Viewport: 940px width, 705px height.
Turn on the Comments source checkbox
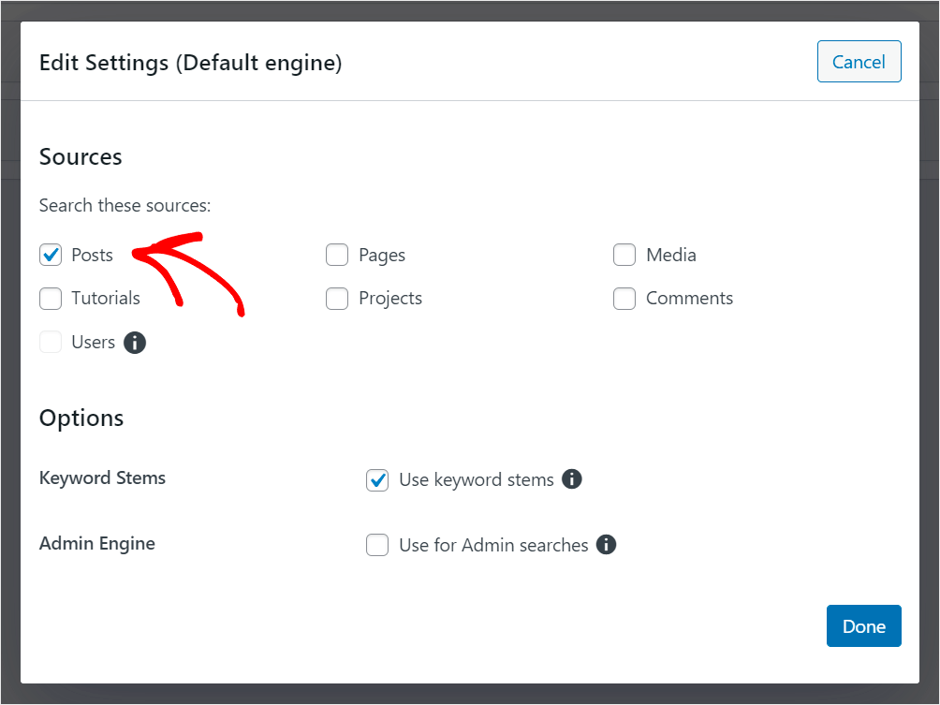point(624,299)
